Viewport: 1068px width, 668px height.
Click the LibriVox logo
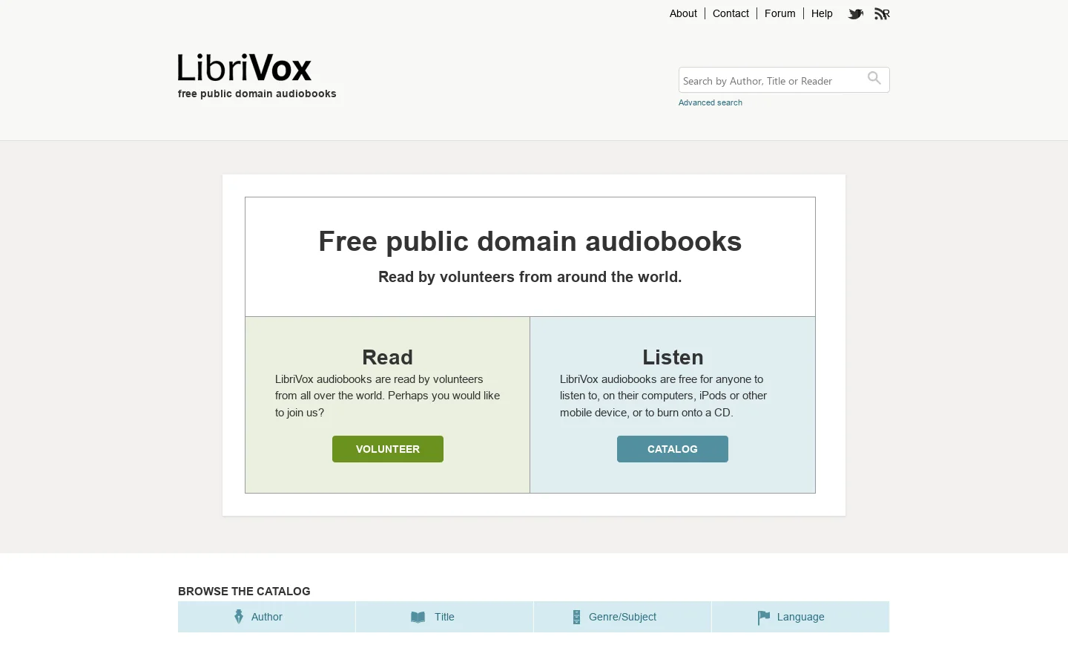[245, 68]
